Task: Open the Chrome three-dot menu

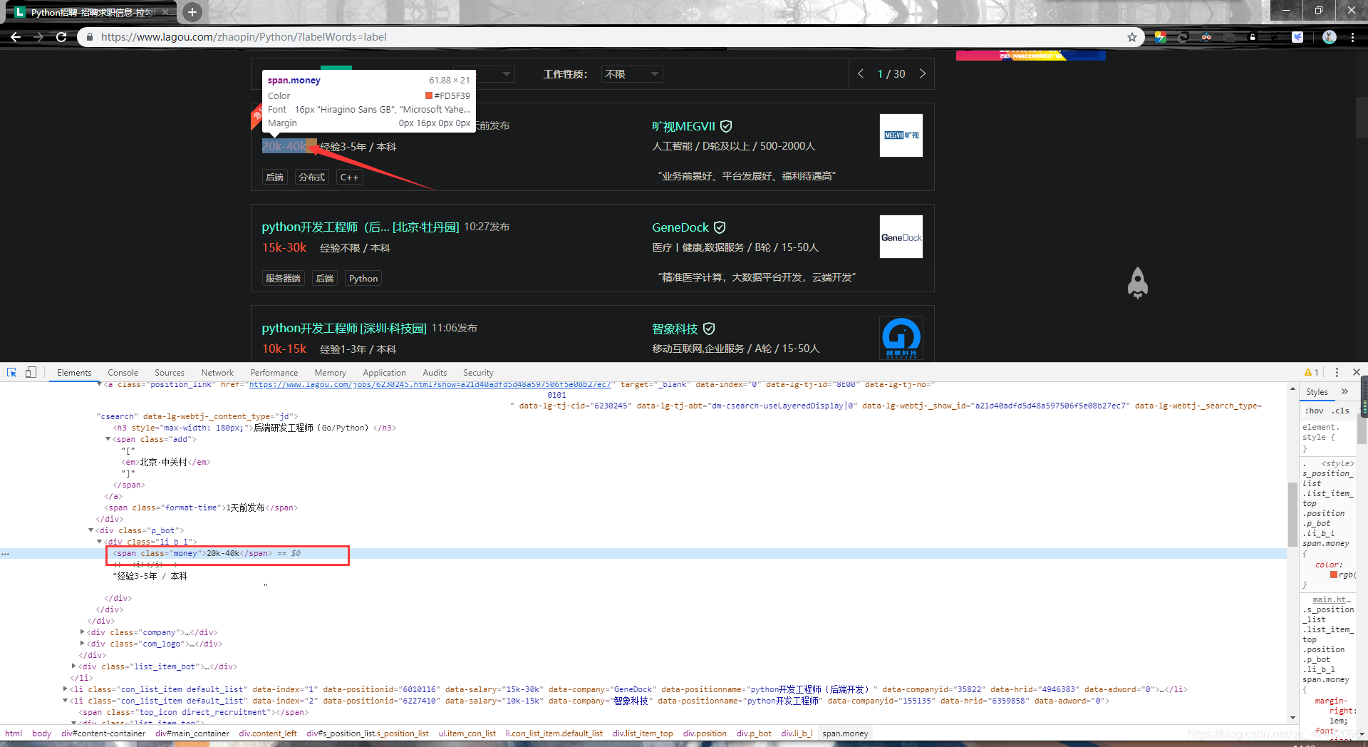Action: 1352,37
